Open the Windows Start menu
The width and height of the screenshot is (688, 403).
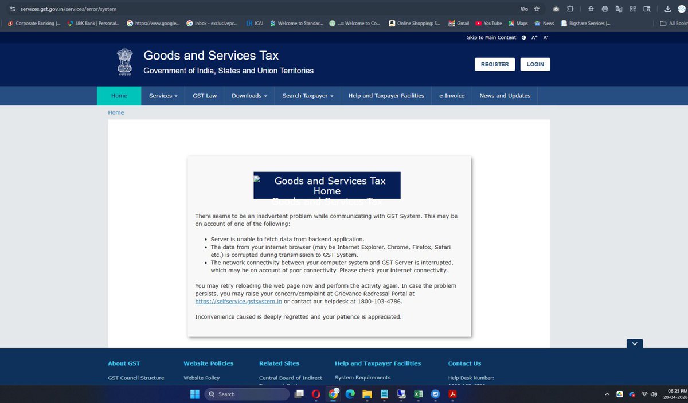tap(194, 394)
